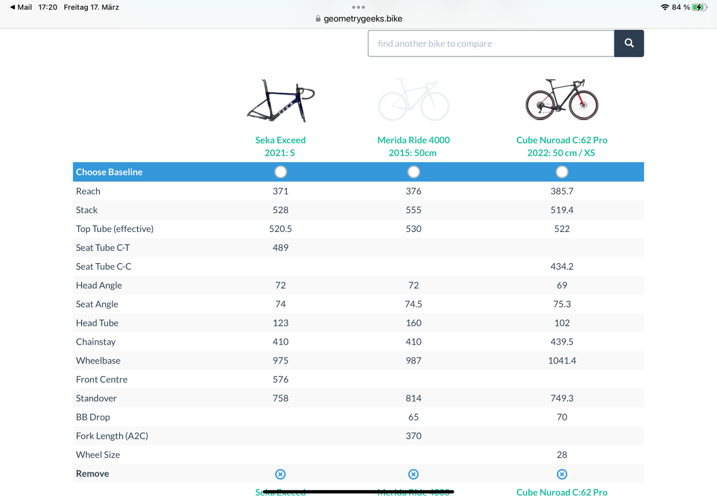The width and height of the screenshot is (717, 498).
Task: Select Merida Ride 4000 as baseline
Action: pos(413,172)
